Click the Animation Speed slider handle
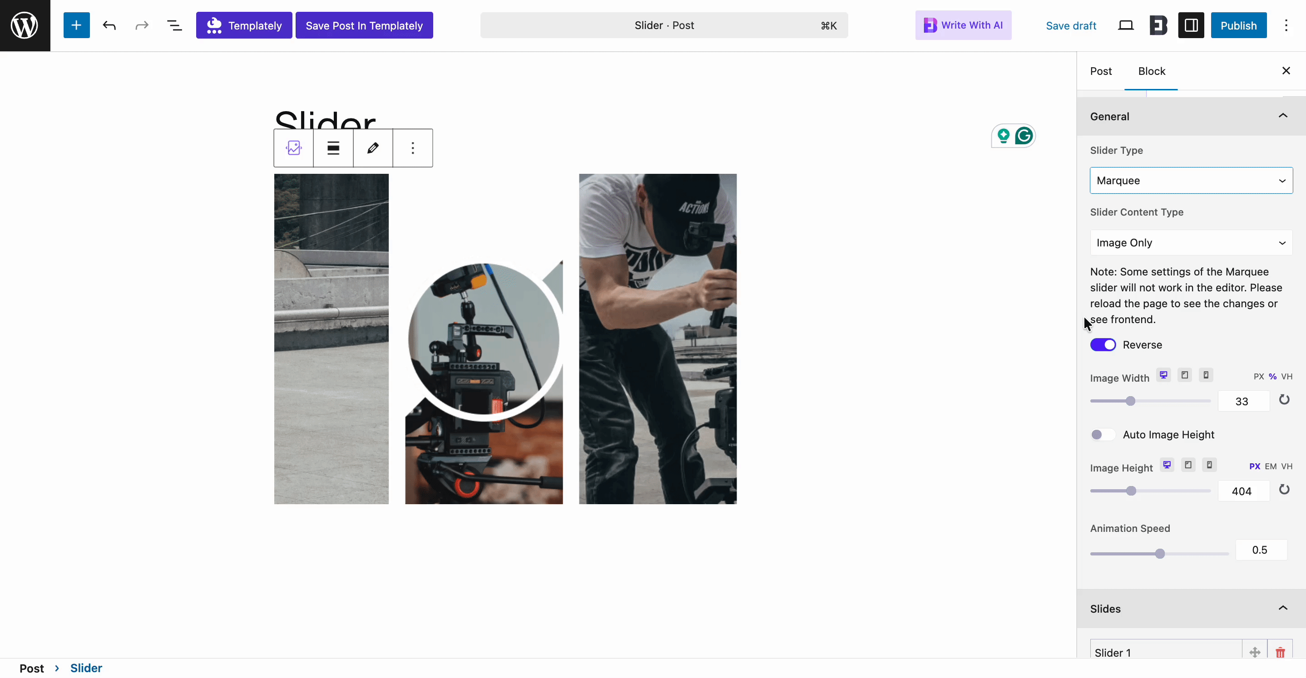The height and width of the screenshot is (678, 1306). pyautogui.click(x=1159, y=553)
